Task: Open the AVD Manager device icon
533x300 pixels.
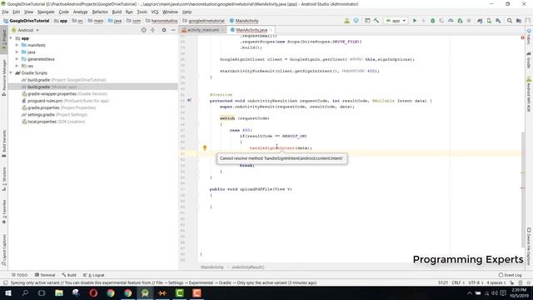Action: click(489, 21)
